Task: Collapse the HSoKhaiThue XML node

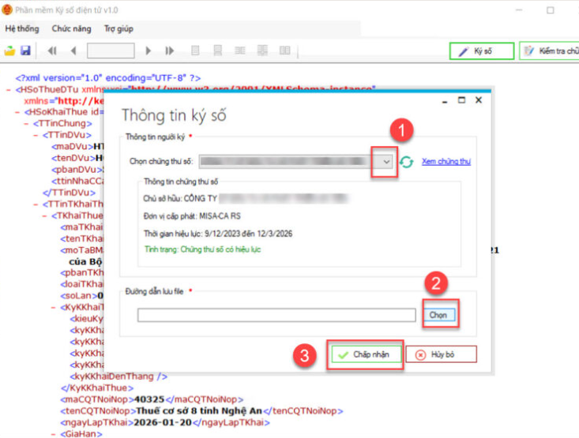Action: point(17,112)
